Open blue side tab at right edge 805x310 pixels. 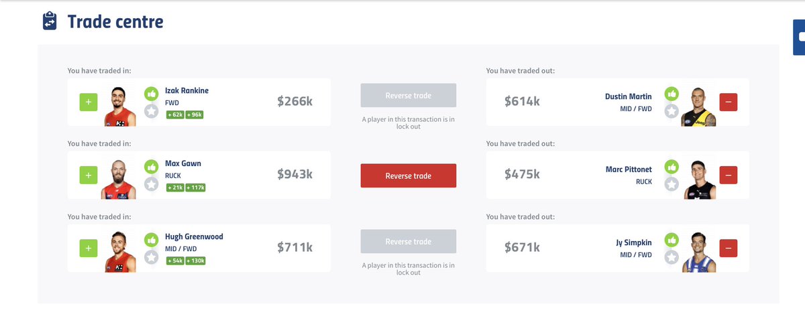799,37
